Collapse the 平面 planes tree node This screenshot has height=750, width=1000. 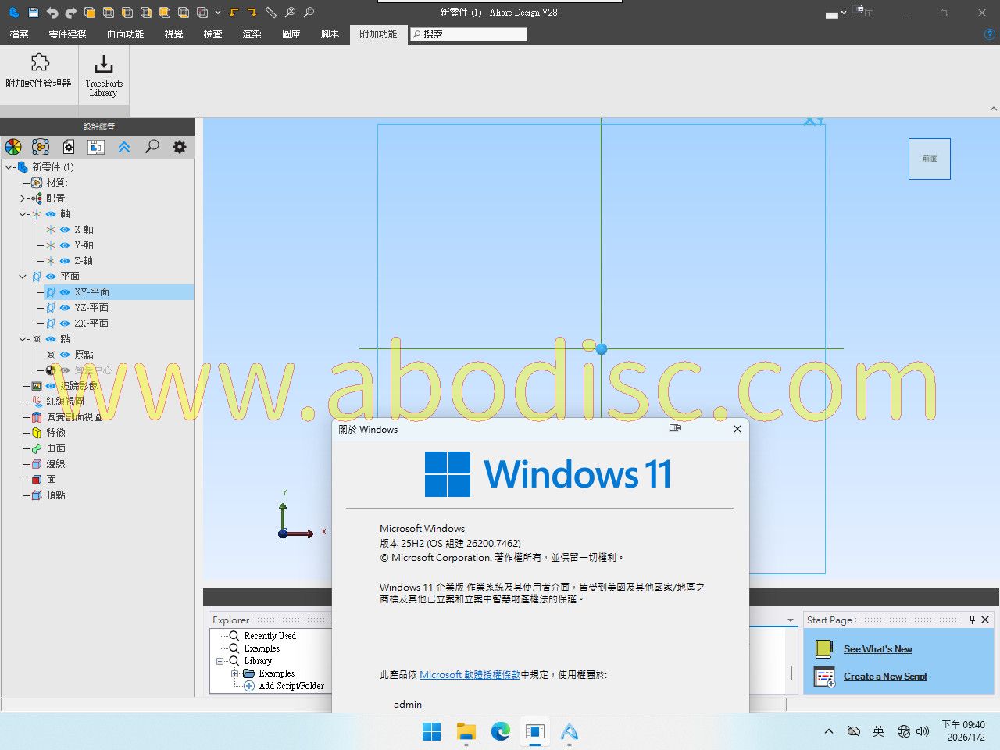pyautogui.click(x=23, y=277)
